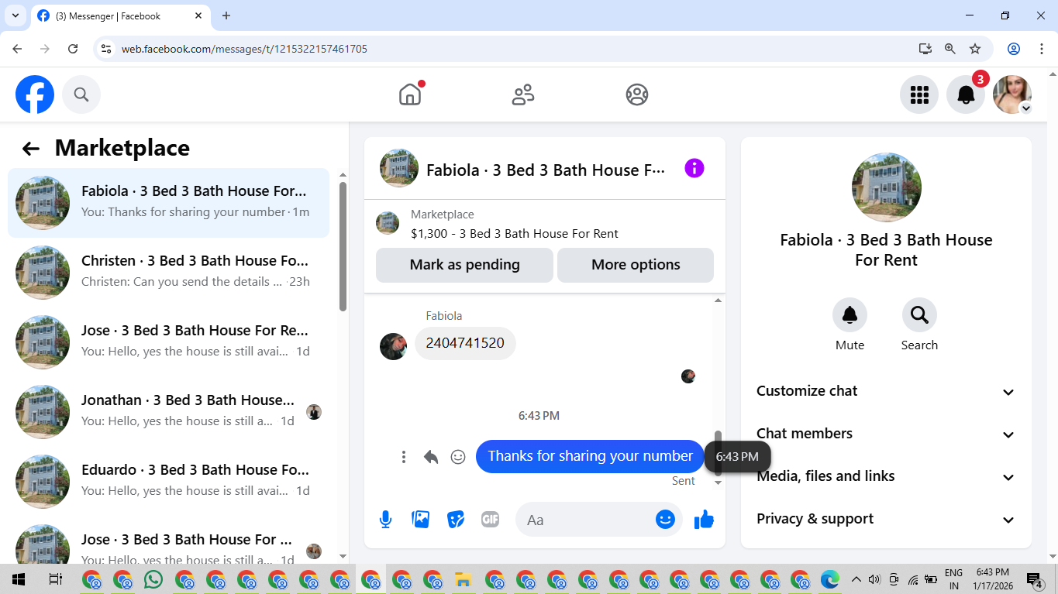Viewport: 1058px width, 594px height.
Task: Expand Chat members section
Action: click(886, 434)
